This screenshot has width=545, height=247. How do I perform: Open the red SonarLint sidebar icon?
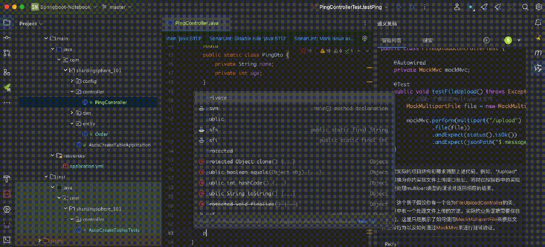(7, 194)
